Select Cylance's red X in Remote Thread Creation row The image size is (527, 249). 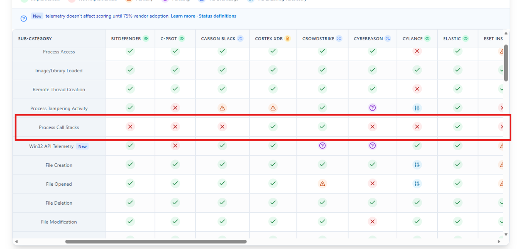point(417,89)
